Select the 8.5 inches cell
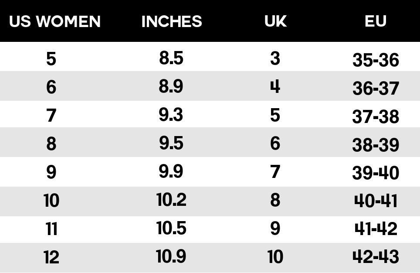This screenshot has width=420, height=273. (x=171, y=58)
